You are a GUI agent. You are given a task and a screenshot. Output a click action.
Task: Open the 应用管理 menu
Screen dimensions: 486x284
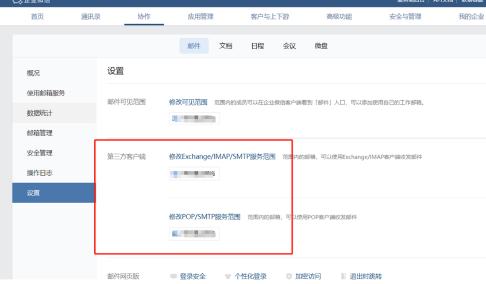click(x=200, y=16)
